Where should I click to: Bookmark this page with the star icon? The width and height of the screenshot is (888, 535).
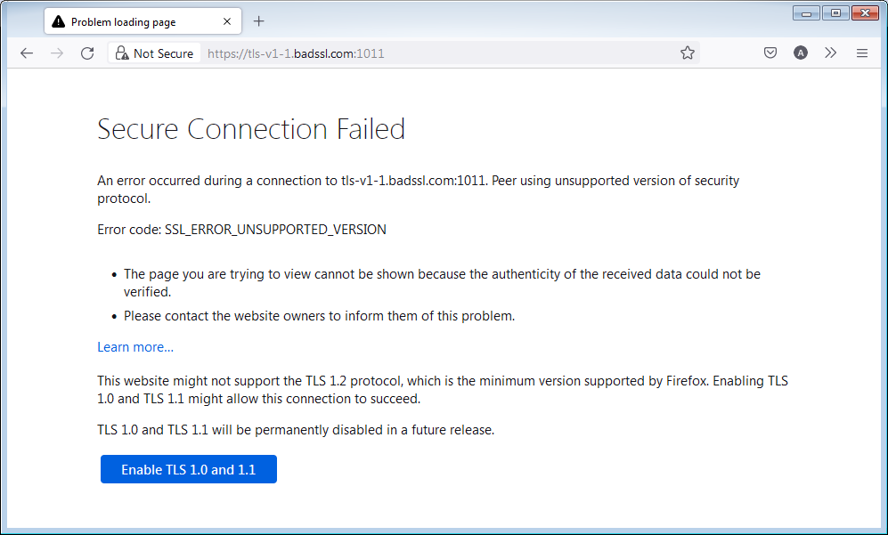coord(688,53)
